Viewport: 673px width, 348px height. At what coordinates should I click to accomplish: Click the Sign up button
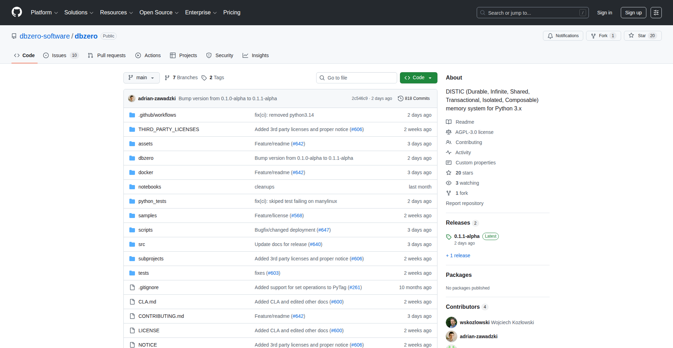pyautogui.click(x=633, y=12)
